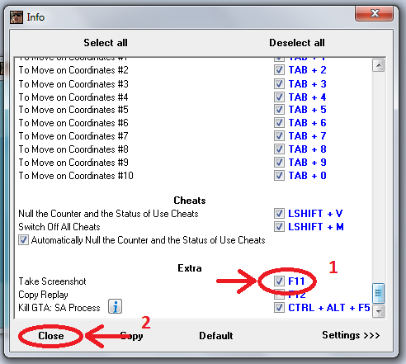Click the TAB + 9 hotkey text
Viewport: 406px width, 364px height.
point(307,163)
